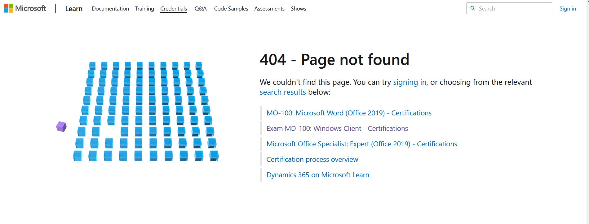589x224 pixels.
Task: Open Code Samples in the navigation
Action: [x=231, y=9]
